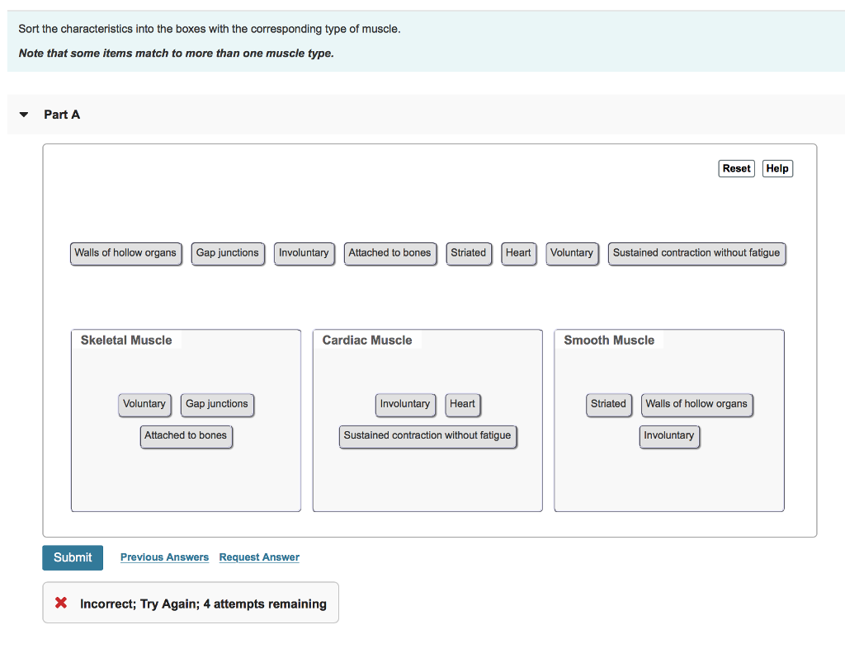Open the "Previous Answers" link
Screen dimensions: 845x653
tap(164, 557)
